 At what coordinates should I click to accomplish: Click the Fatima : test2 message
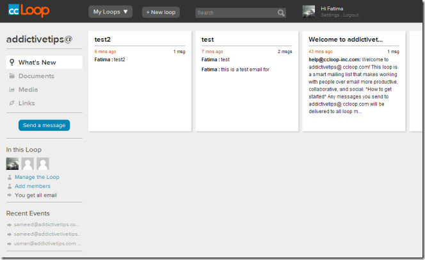coord(110,59)
